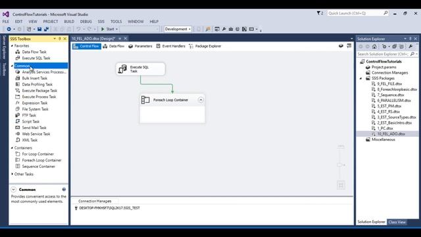
Task: Select Send Mail Task in toolbox
Action: tap(34, 128)
